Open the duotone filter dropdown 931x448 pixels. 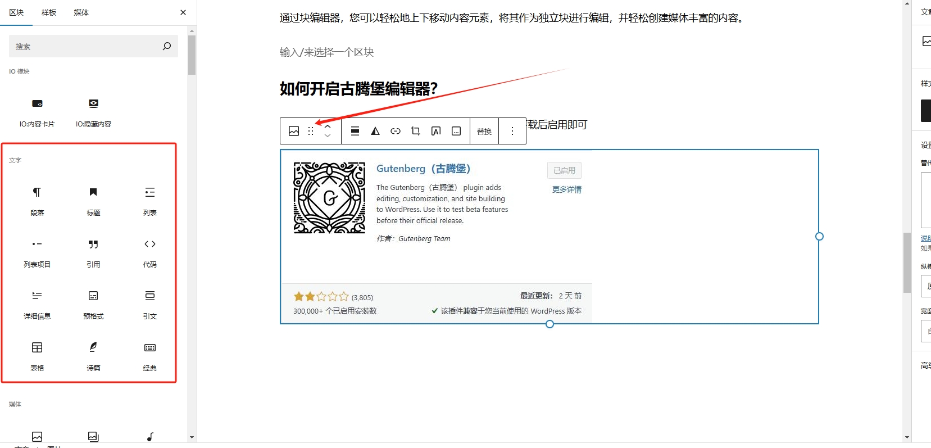coord(375,131)
